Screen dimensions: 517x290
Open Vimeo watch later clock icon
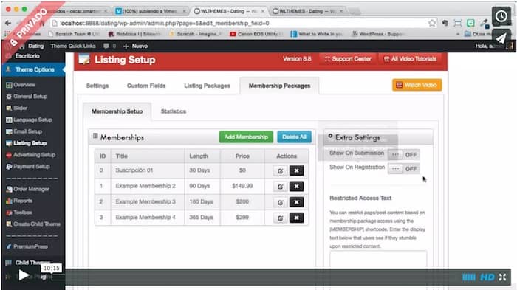(x=501, y=15)
